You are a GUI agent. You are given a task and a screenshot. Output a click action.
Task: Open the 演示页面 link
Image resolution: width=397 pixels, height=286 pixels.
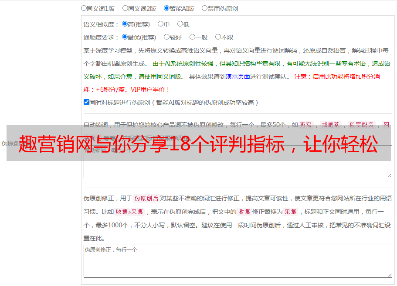tap(238, 76)
